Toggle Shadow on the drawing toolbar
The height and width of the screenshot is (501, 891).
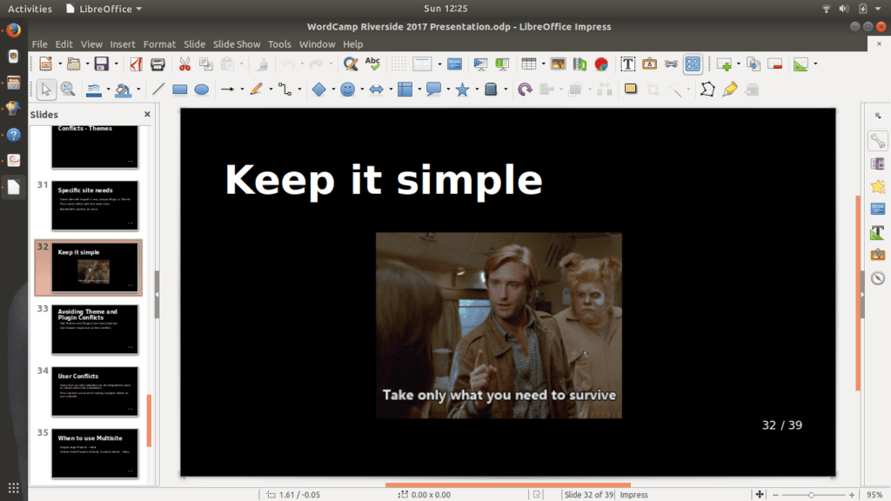click(631, 90)
